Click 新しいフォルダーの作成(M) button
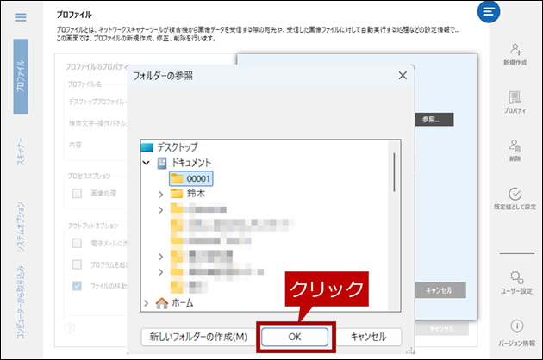Image resolution: width=543 pixels, height=360 pixels. [197, 336]
